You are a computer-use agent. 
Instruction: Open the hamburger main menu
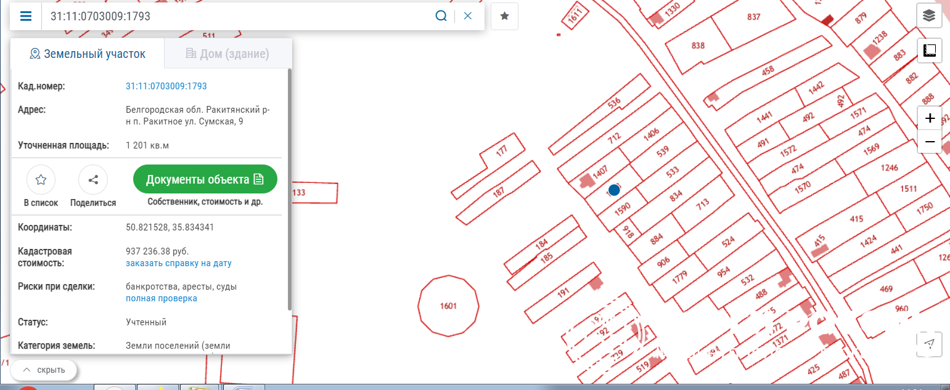26,16
